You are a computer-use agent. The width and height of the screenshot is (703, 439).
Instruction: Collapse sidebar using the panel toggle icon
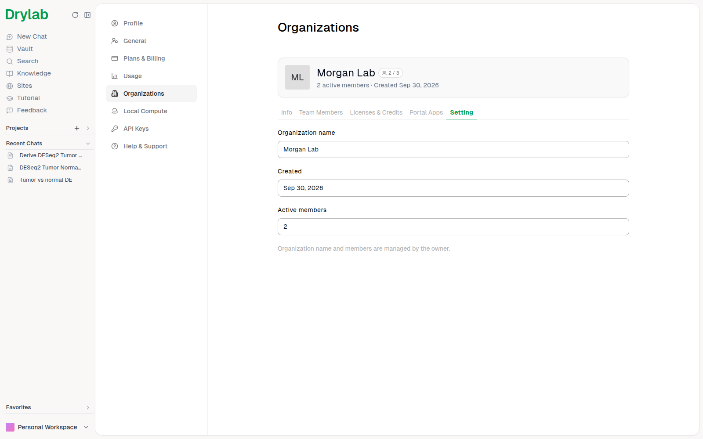[87, 15]
